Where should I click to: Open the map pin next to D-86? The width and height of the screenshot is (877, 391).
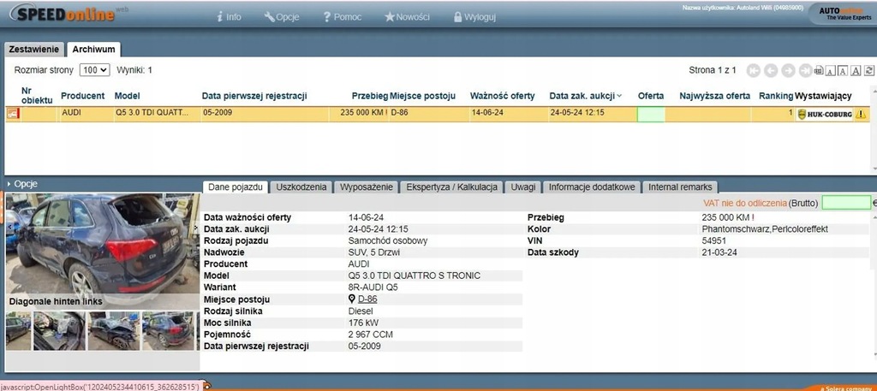(x=351, y=299)
